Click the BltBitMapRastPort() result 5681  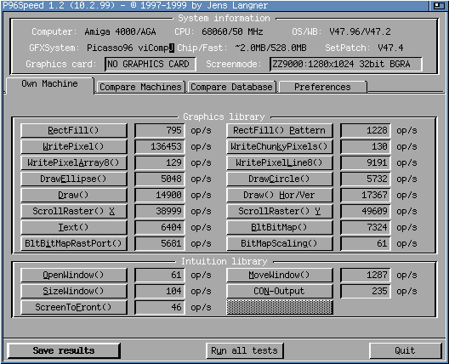(160, 244)
